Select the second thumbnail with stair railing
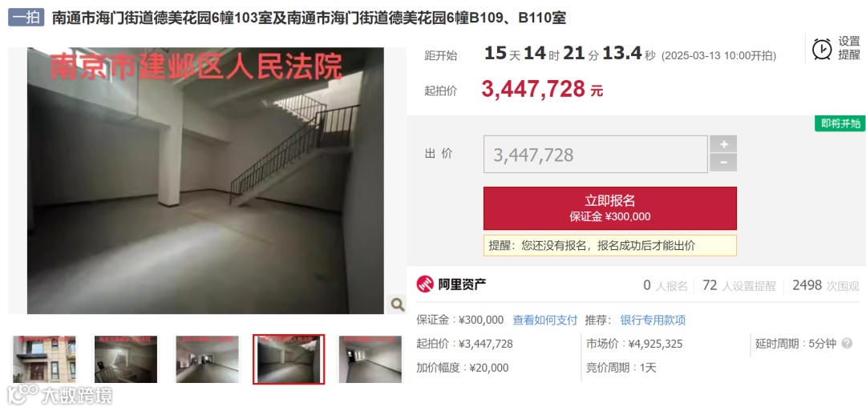 pos(125,359)
